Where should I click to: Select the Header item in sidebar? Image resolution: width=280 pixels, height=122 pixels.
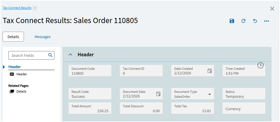coord(22,74)
